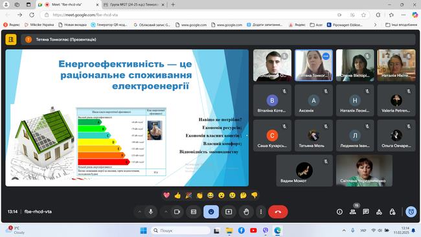
Task: Open the in-call chat panel
Action: [366, 212]
